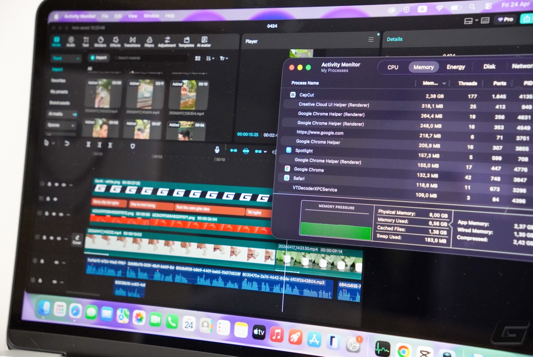This screenshot has width=533, height=357.
Task: Open the Filters panel icon
Action: (149, 41)
